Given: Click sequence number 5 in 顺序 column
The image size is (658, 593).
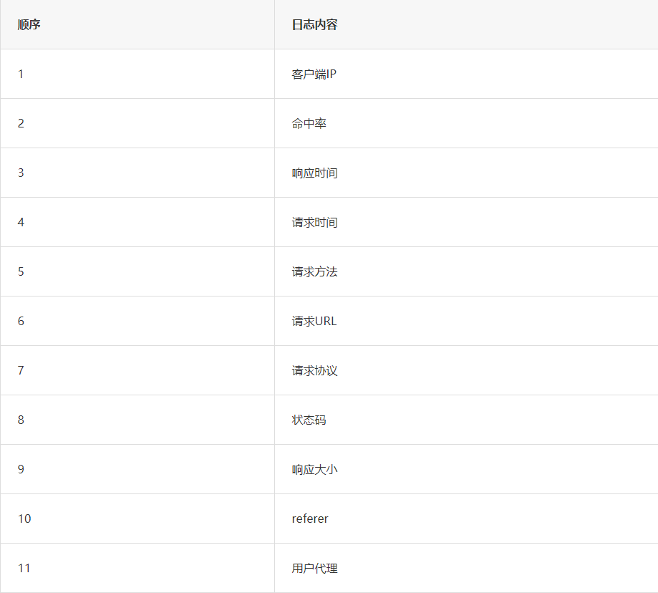Looking at the screenshot, I should pyautogui.click(x=21, y=271).
